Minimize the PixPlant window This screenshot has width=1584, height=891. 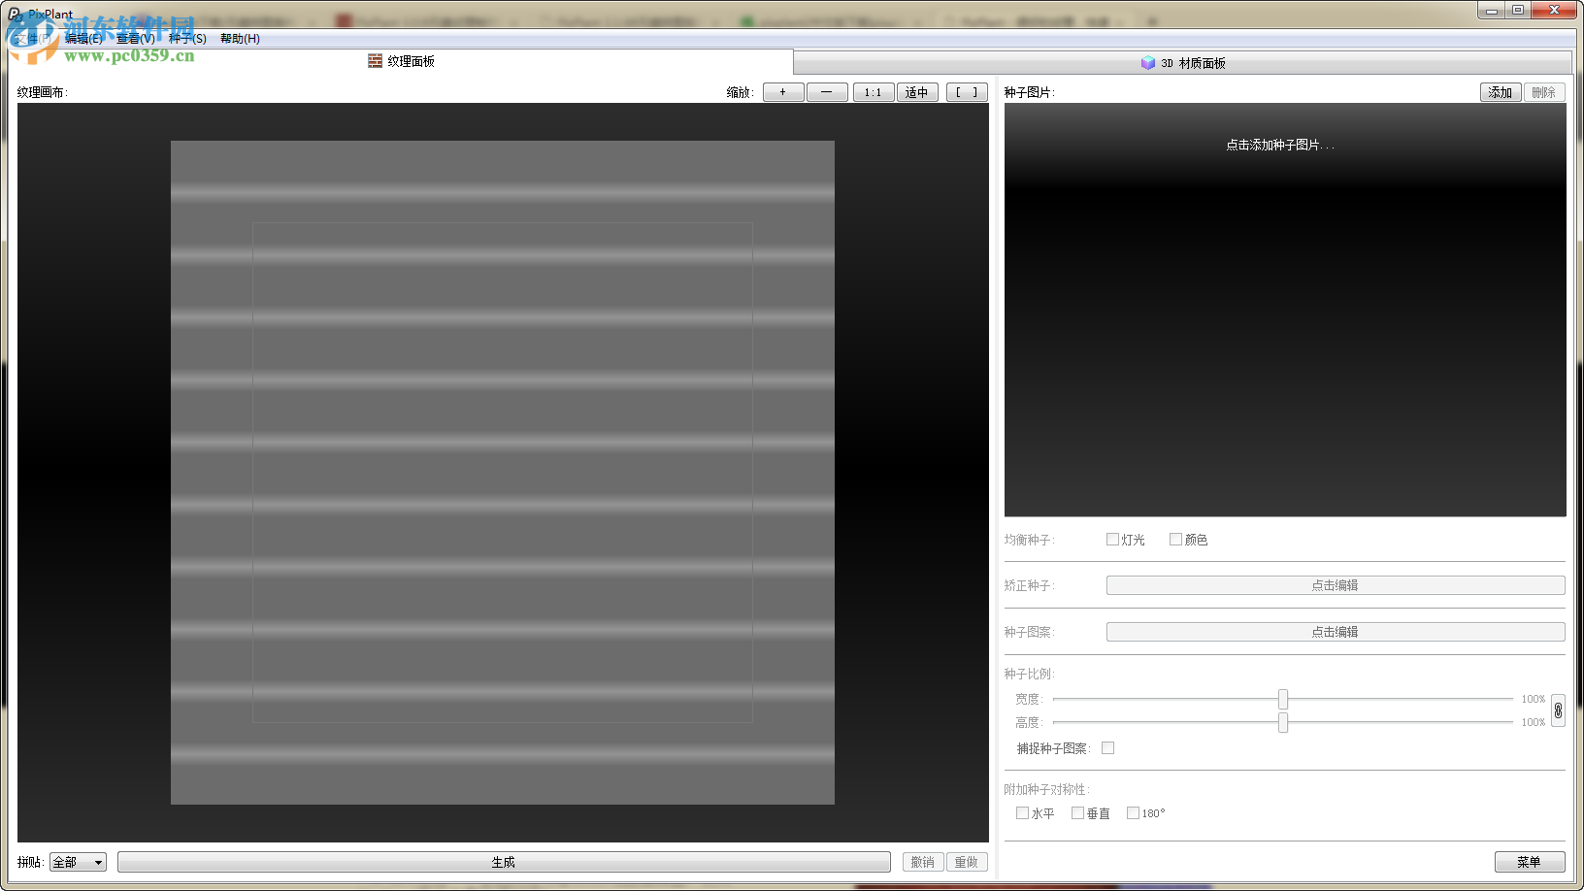1492,11
